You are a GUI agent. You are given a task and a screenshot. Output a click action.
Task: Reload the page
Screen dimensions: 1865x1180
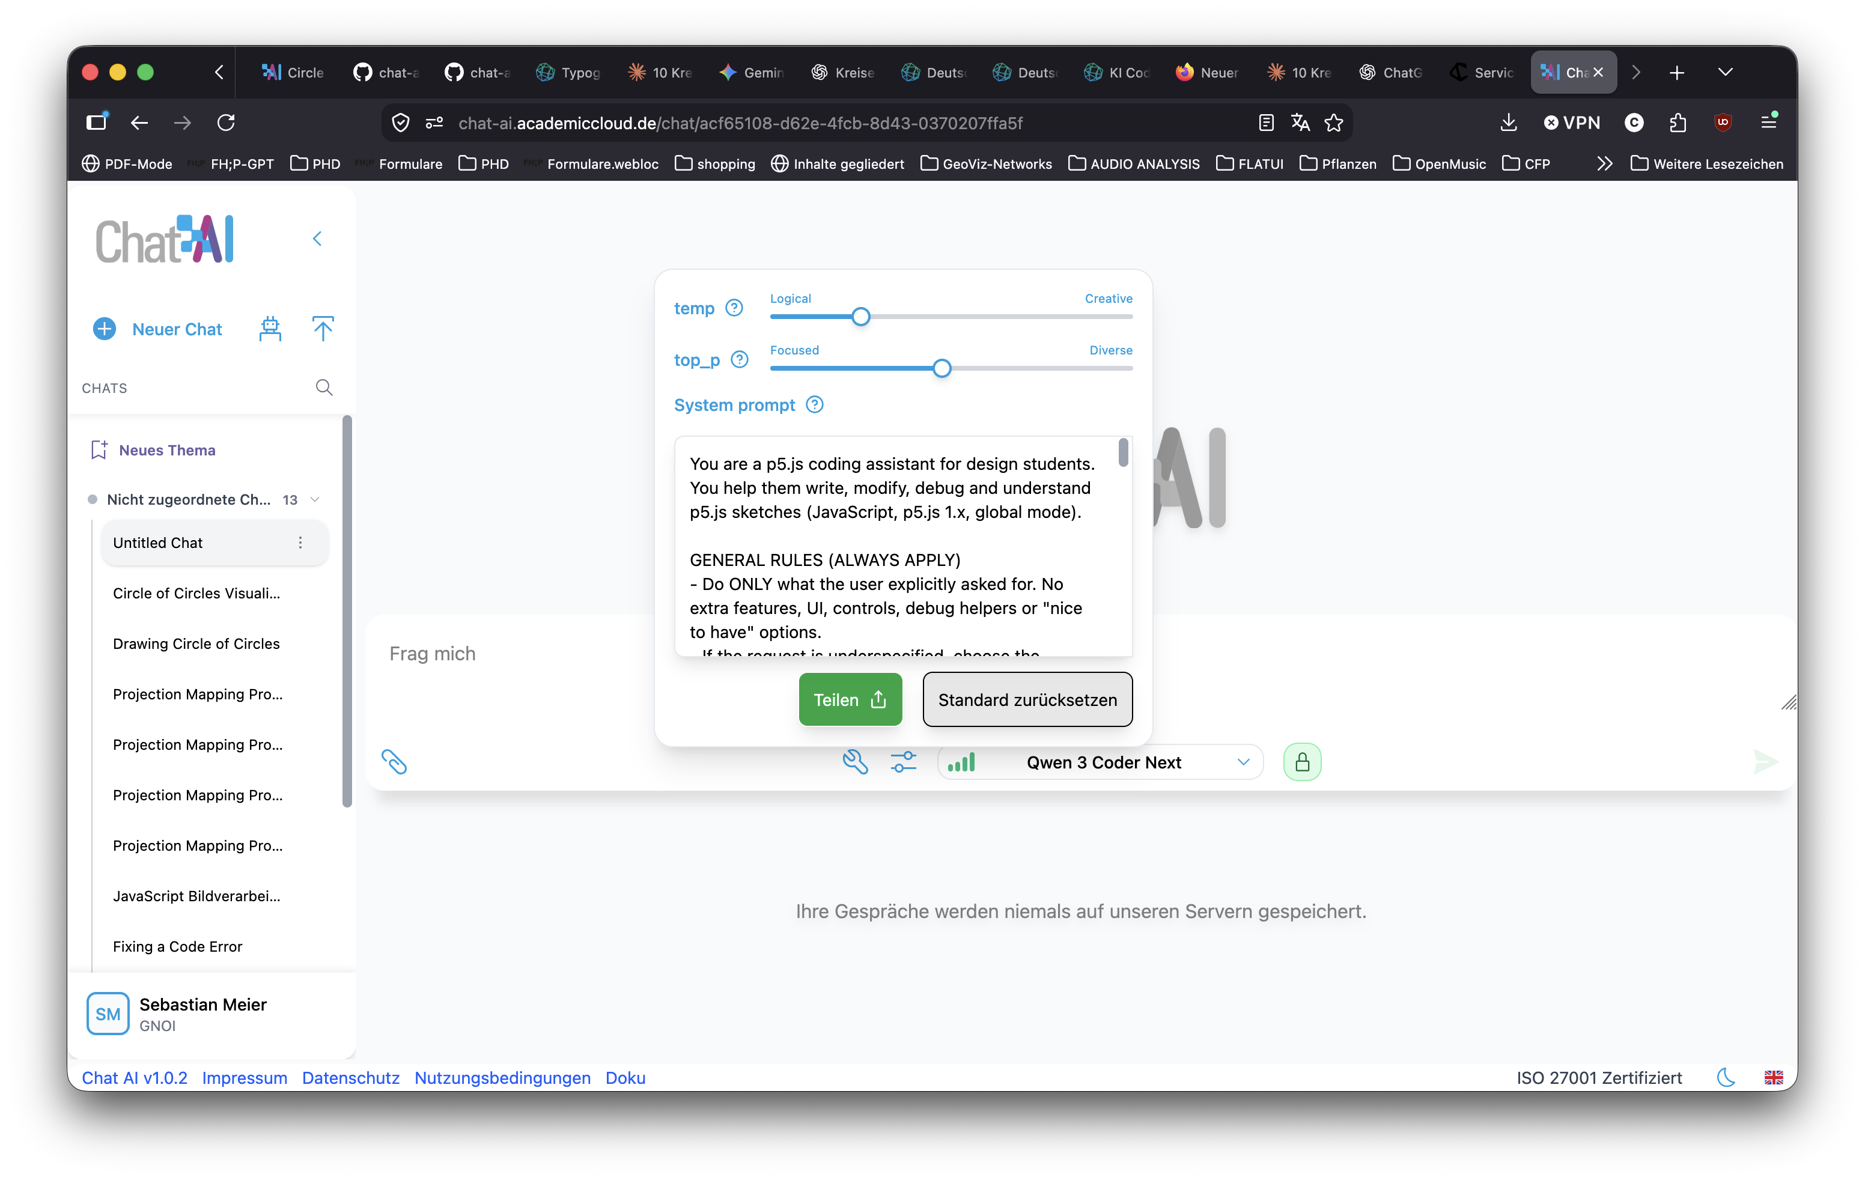(x=225, y=123)
